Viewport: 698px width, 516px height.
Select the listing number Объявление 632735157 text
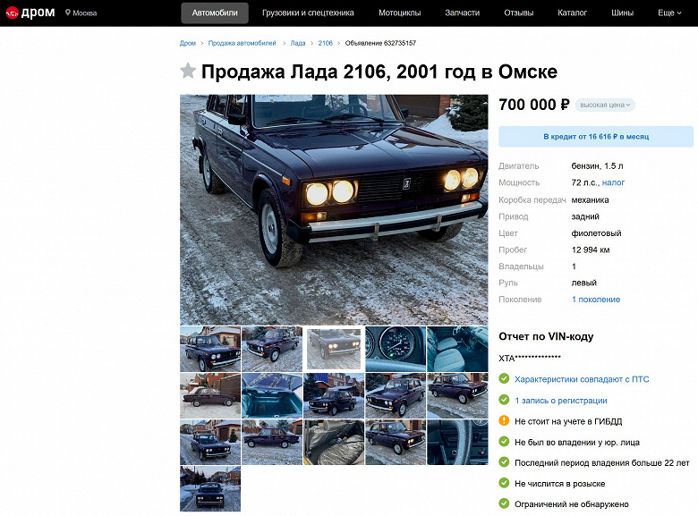380,43
